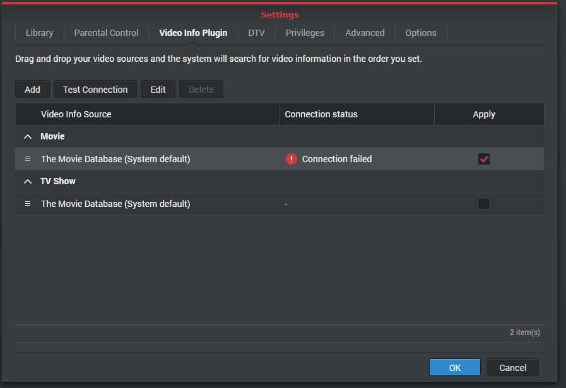Switch to the Advanced tab
Viewport: 566px width, 388px height.
pos(365,33)
